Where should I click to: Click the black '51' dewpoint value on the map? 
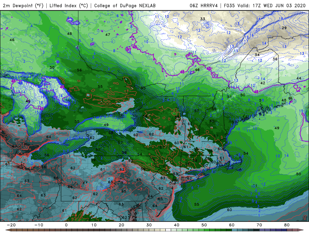pyautogui.click(x=229, y=97)
